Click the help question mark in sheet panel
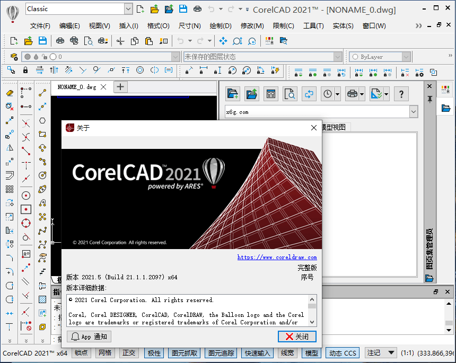The height and width of the screenshot is (363, 456). click(x=401, y=94)
